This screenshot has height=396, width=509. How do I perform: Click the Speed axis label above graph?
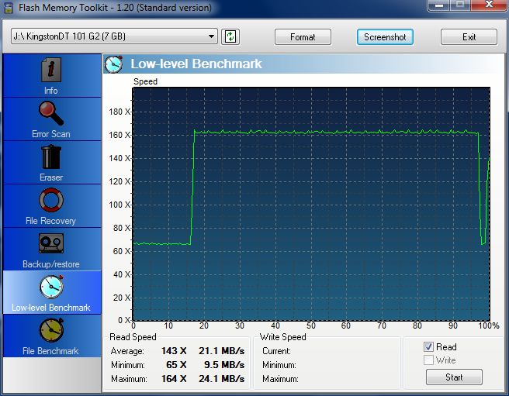pos(145,81)
